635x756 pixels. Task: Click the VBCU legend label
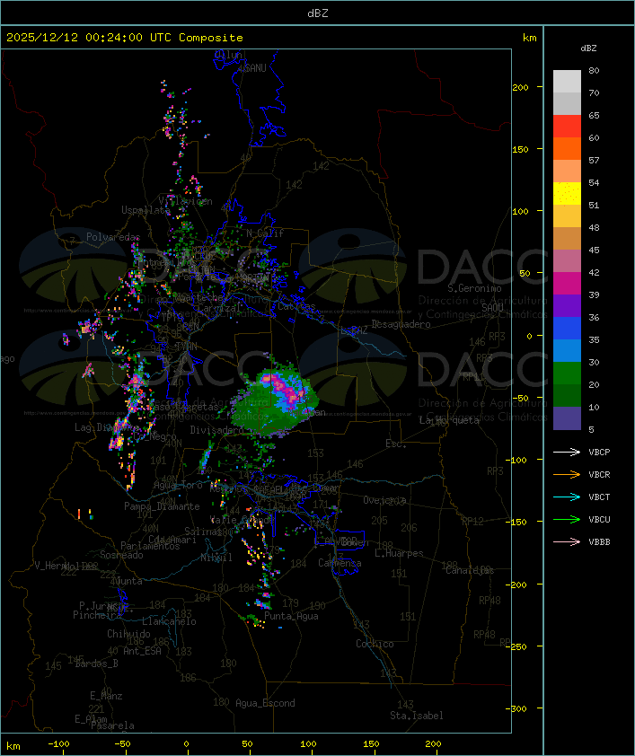point(599,520)
